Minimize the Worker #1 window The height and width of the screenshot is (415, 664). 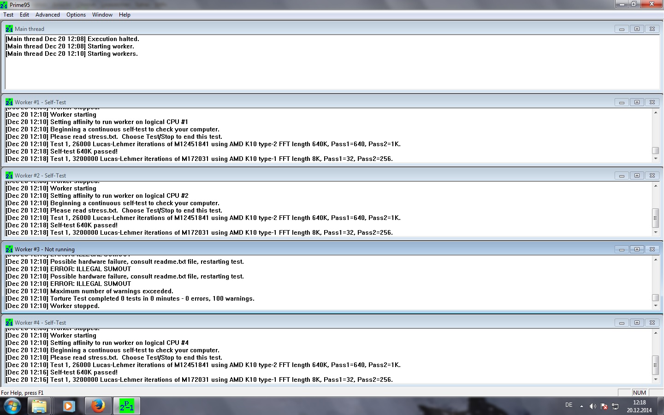[x=622, y=102]
